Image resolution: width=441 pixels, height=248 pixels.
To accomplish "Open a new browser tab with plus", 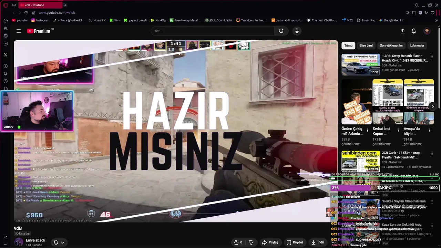I will [65, 5].
